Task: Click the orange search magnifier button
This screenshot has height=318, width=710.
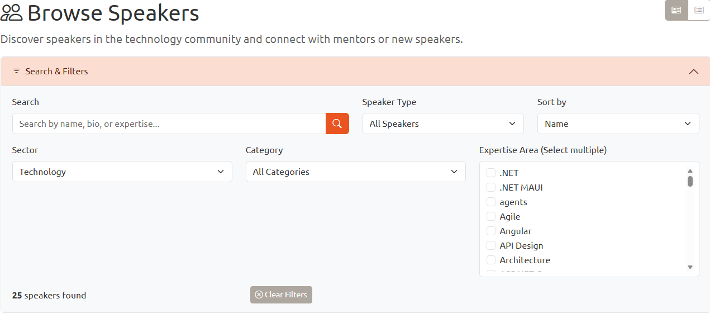Action: [x=337, y=124]
